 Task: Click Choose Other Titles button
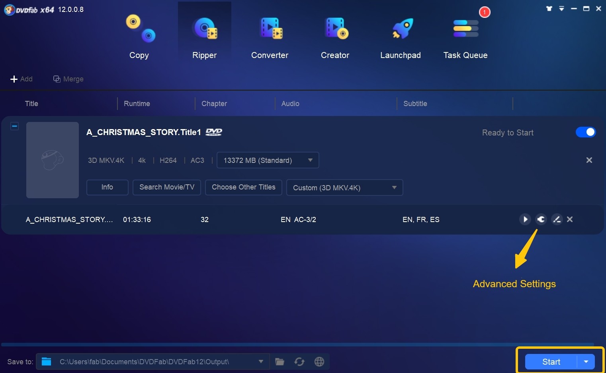coord(243,187)
